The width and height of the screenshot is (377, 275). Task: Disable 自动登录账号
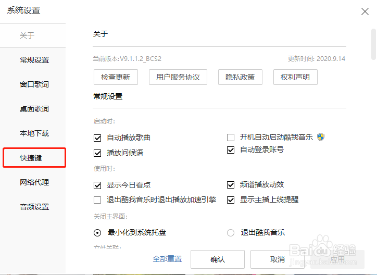point(231,150)
